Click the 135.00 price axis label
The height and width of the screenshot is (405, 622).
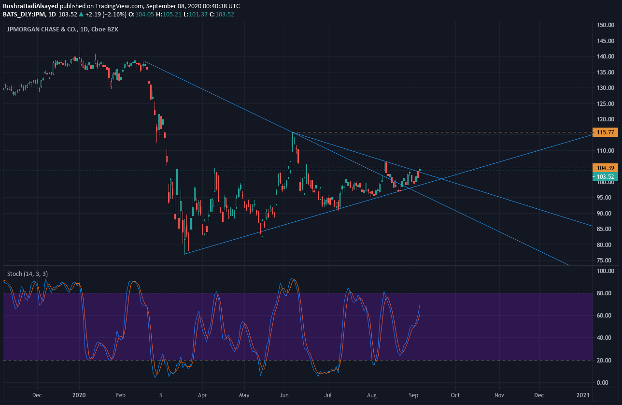click(605, 72)
